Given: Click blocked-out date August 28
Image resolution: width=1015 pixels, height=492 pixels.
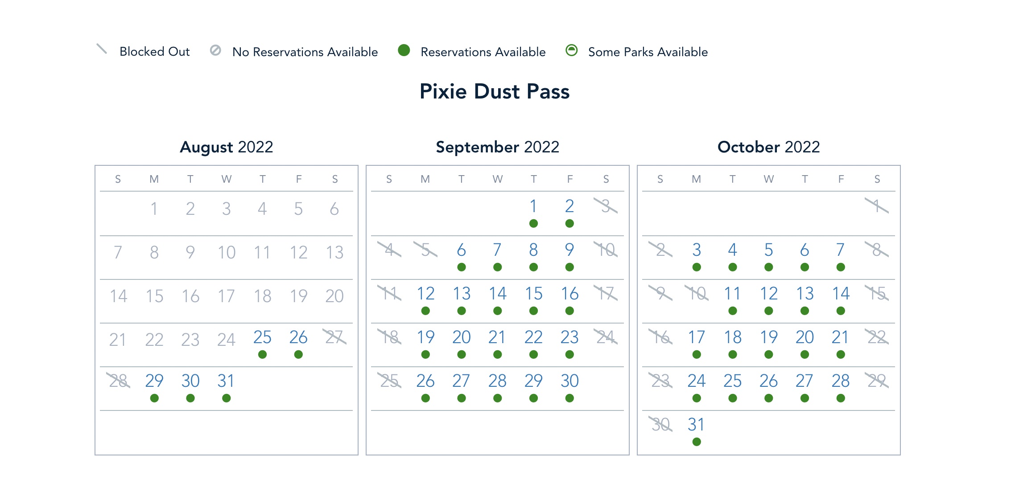Looking at the screenshot, I should (x=118, y=381).
